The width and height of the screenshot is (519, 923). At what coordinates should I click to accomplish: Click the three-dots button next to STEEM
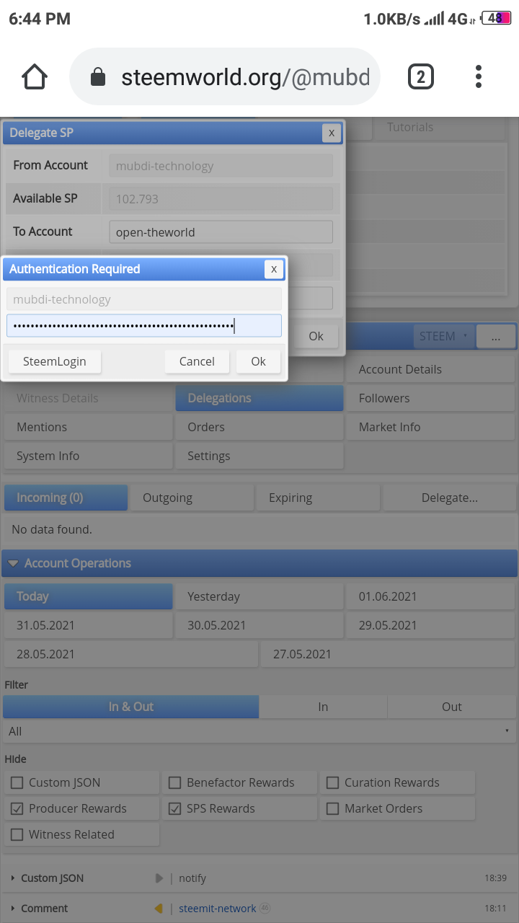coord(495,336)
